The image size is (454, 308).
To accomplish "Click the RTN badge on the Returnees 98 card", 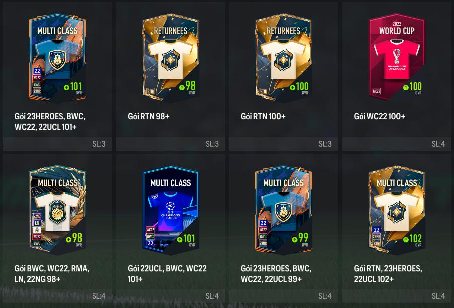I will tap(150, 91).
